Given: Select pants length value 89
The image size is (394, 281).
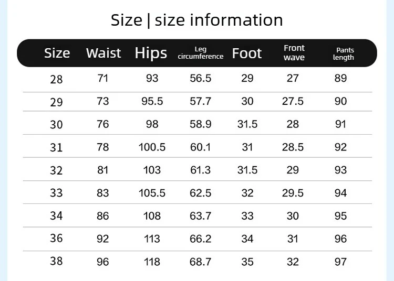Looking at the screenshot, I should click(x=340, y=78).
